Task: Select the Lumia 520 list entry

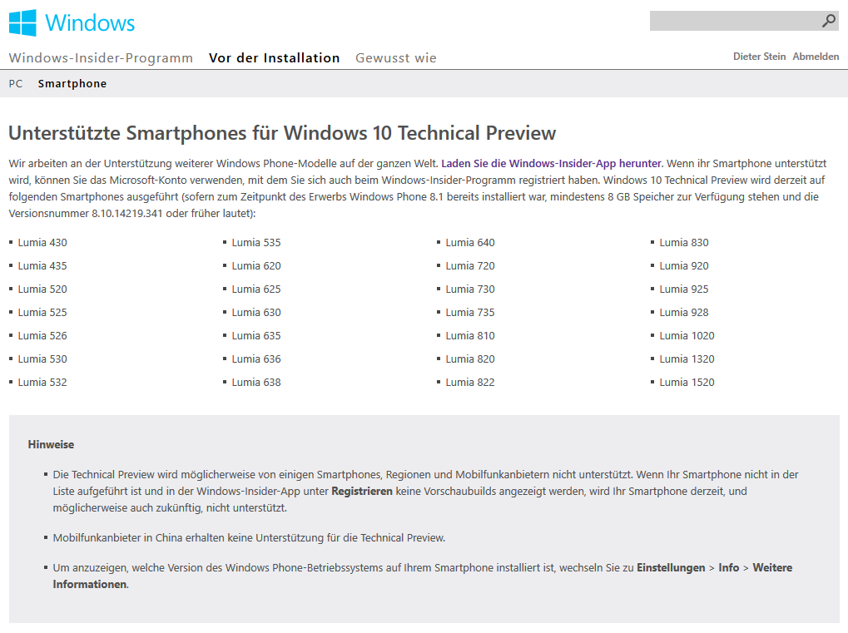Action: (42, 289)
